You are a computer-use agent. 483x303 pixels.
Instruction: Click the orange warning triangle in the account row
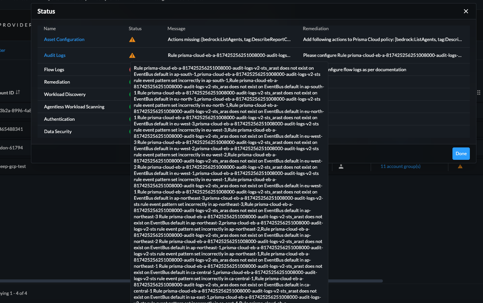(460, 166)
